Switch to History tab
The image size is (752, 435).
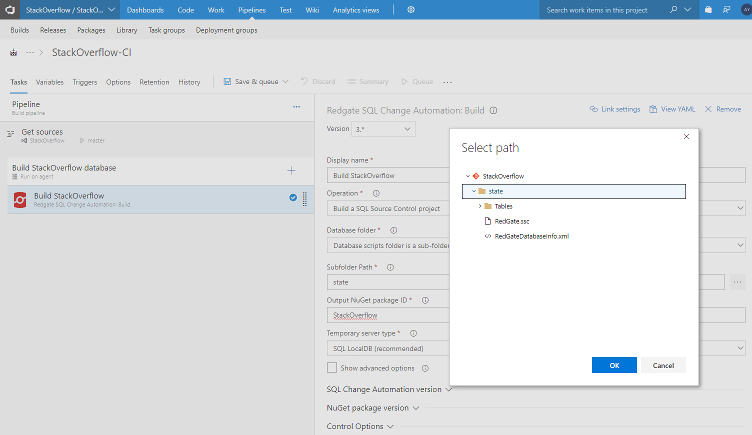pos(189,82)
